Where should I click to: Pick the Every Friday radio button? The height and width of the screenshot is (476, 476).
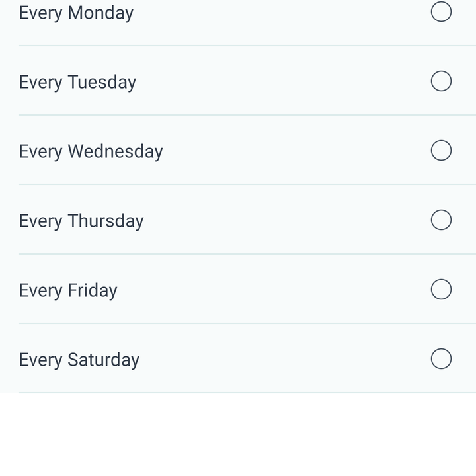(x=441, y=290)
